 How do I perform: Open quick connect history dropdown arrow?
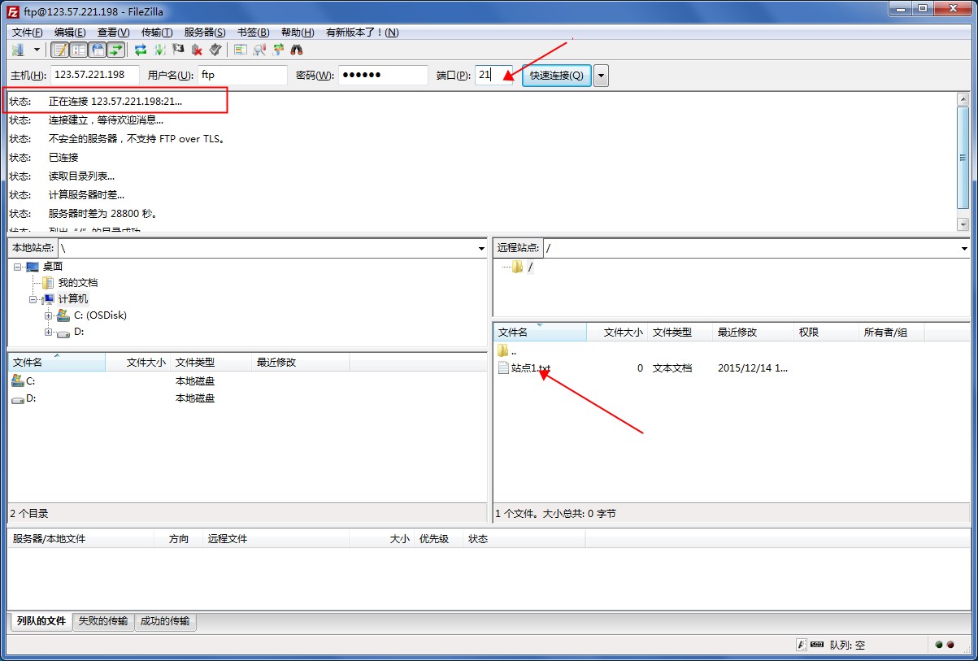point(601,76)
